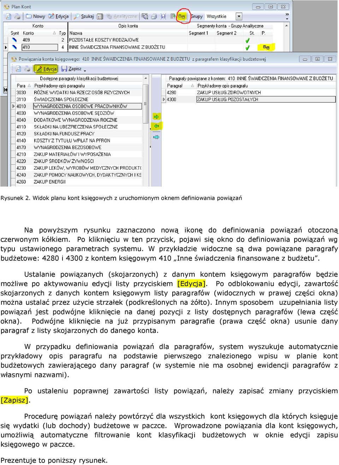Select 4010 WYNAGRODZENIA OSOBOWE PRACOWNIKÓW
The width and height of the screenshot is (339, 465).
pyautogui.click(x=79, y=106)
